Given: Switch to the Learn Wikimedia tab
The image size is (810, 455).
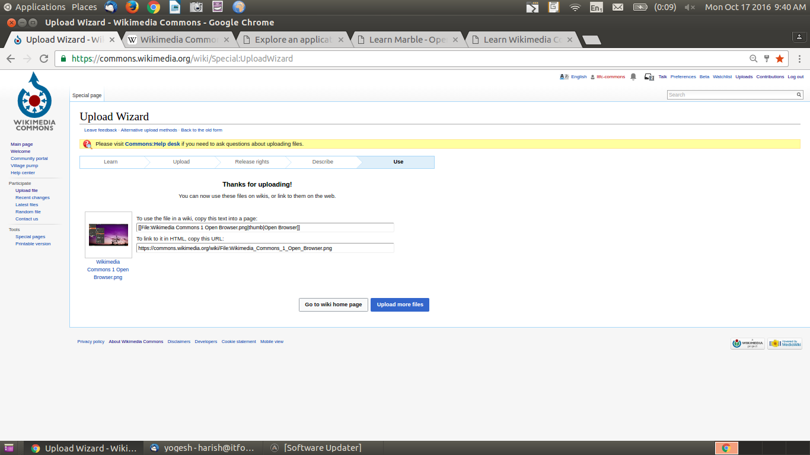Looking at the screenshot, I should click(522, 40).
